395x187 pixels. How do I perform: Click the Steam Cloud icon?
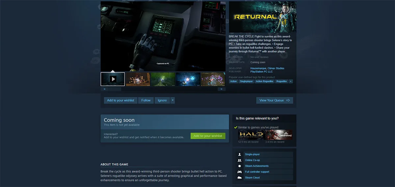pos(239,177)
